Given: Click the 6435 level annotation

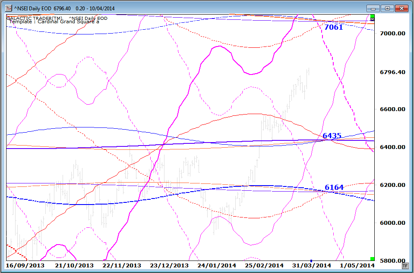Looking at the screenshot, I should [x=332, y=136].
